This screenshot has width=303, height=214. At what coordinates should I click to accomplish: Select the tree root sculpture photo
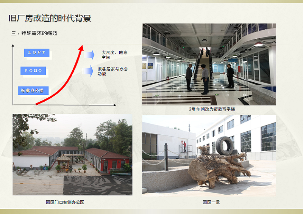click(209, 155)
